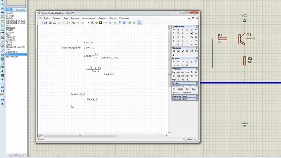Image resolution: width=281 pixels, height=158 pixels.
Task: Click horizontal mirror icon in Proteus sidebar
Action: (2, 100)
